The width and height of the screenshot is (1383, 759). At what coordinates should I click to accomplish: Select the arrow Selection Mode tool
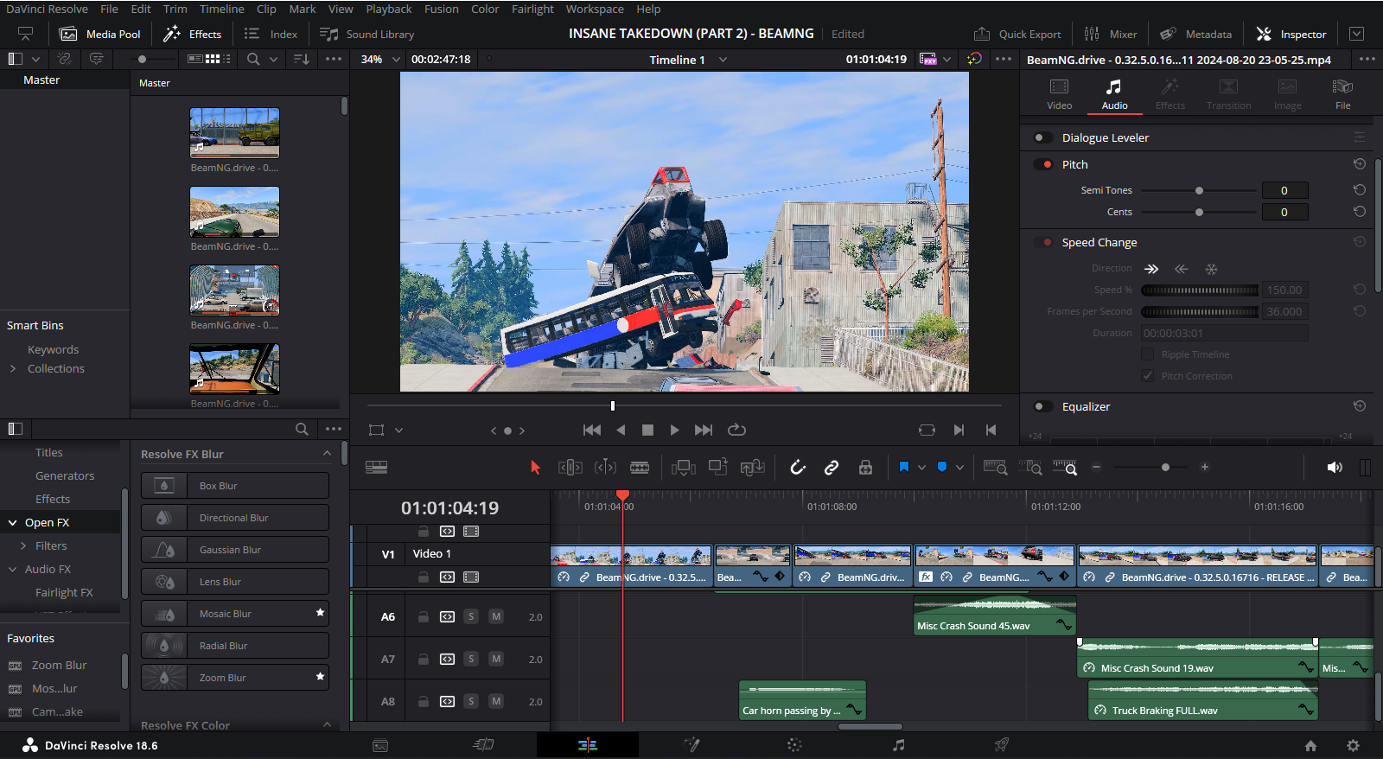coord(535,468)
